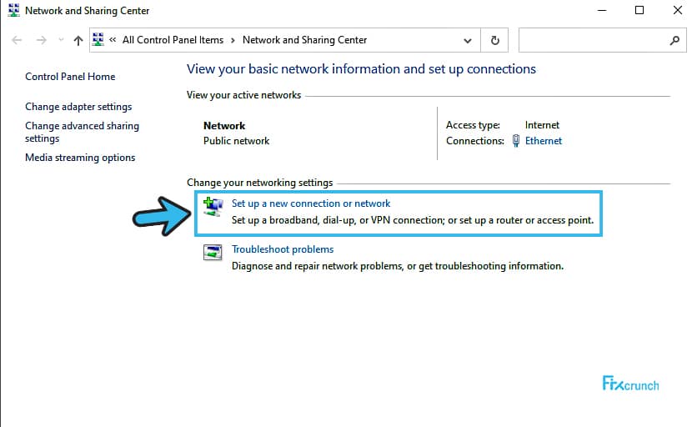Open recent locations dropdown arrow

point(61,41)
